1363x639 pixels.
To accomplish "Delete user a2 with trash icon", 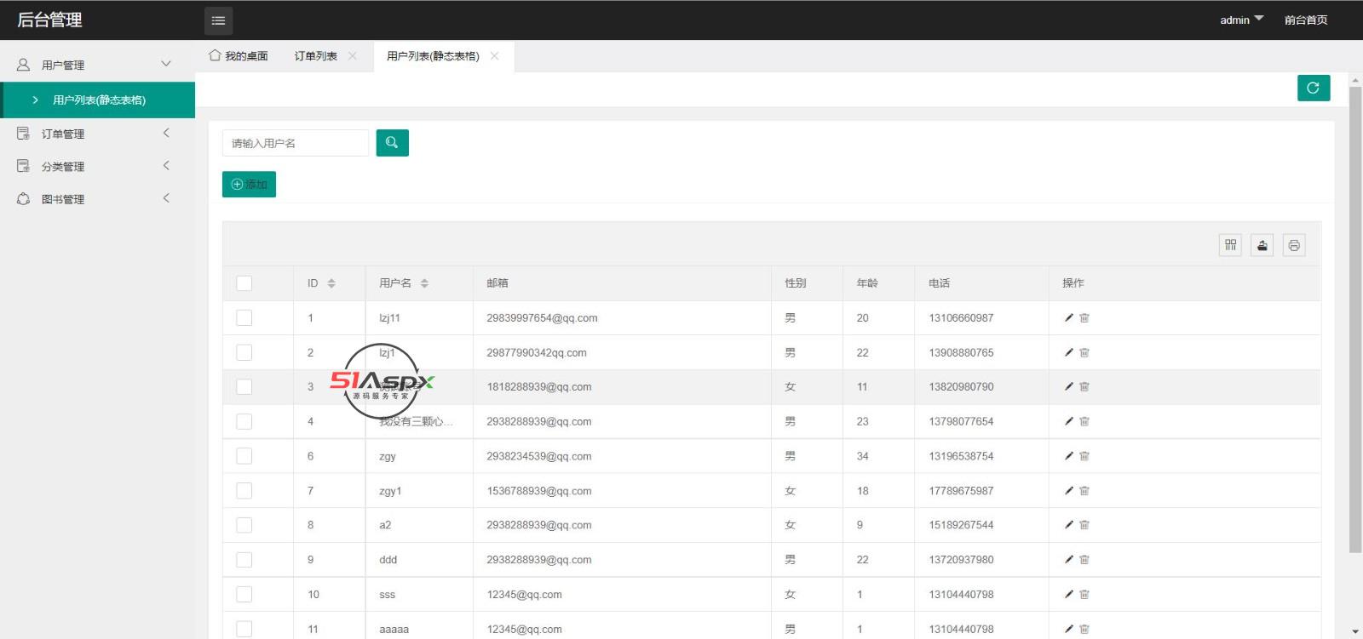I will (1084, 525).
